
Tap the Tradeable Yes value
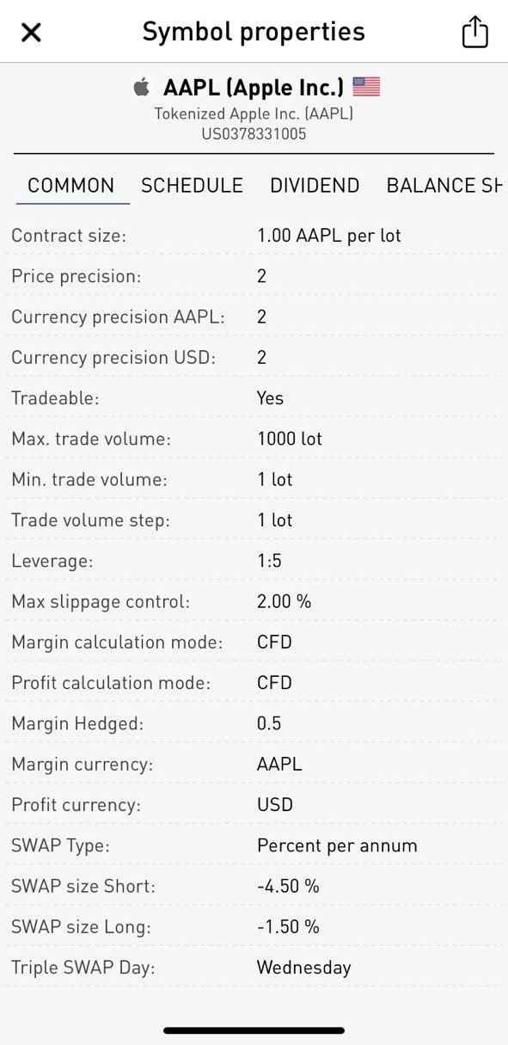click(270, 398)
